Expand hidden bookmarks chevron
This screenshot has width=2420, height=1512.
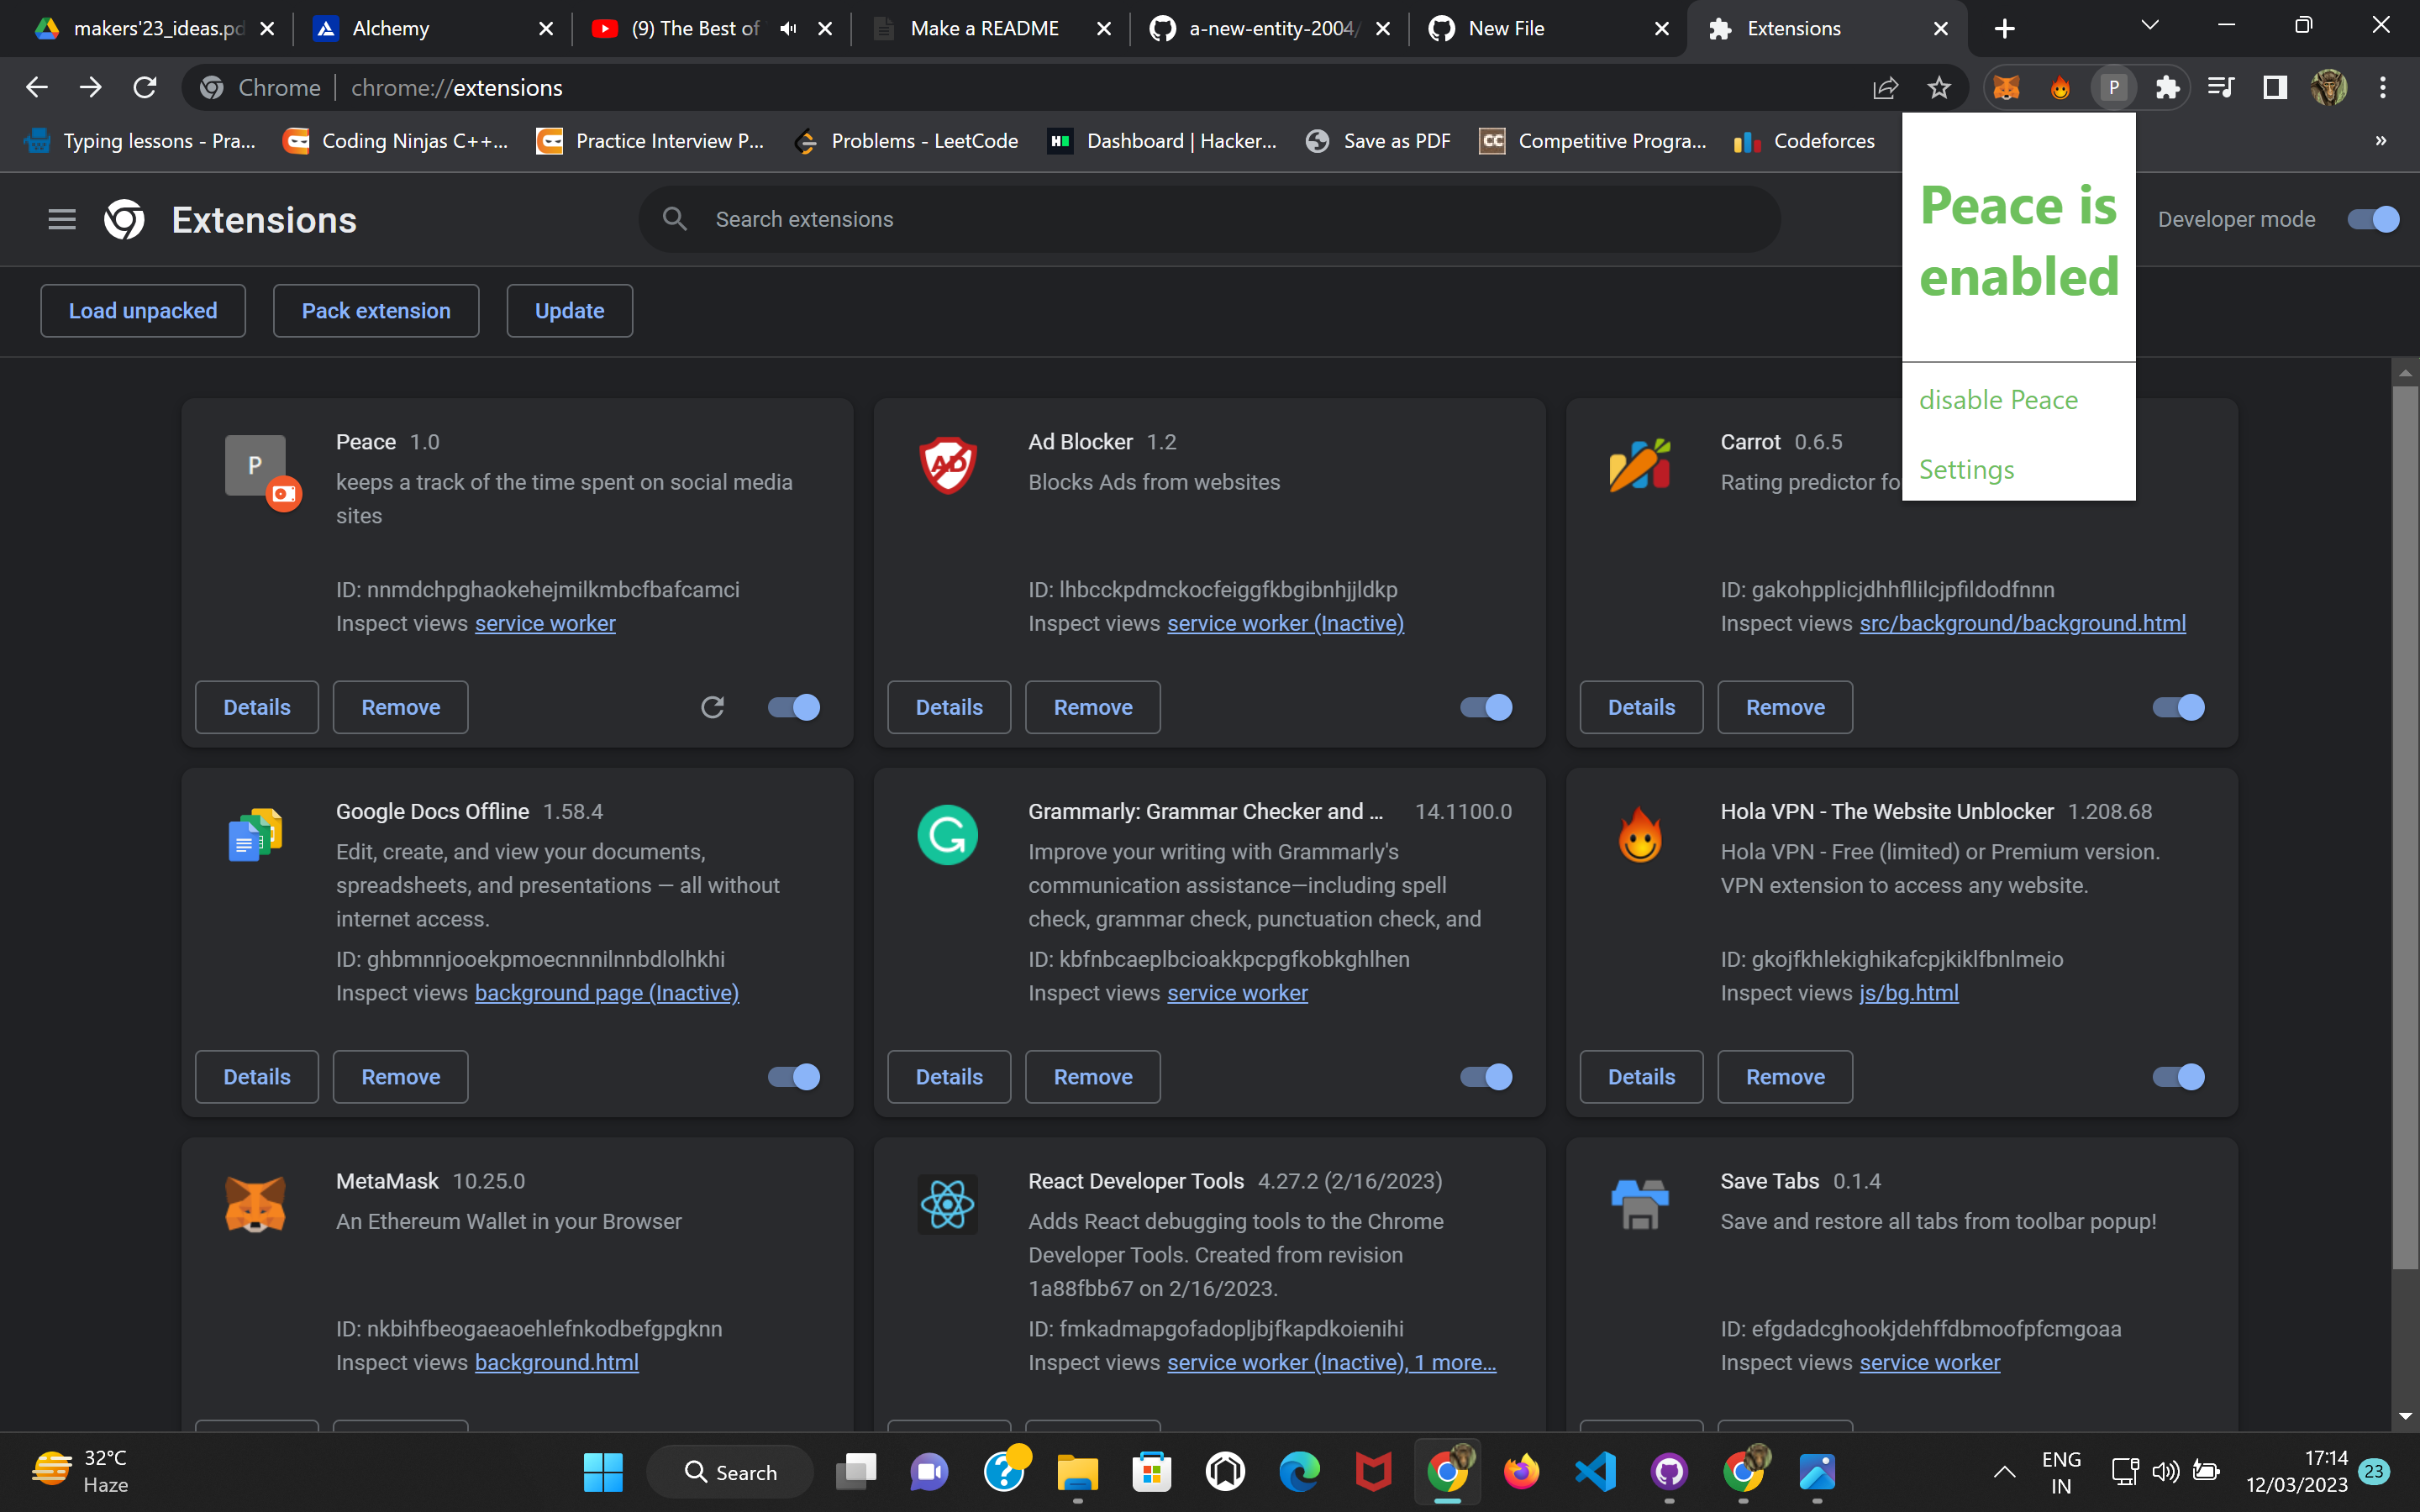(x=2381, y=141)
